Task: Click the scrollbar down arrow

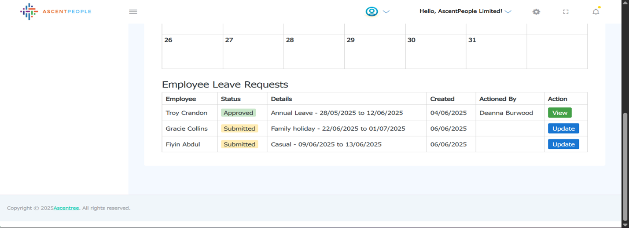Action: (625, 224)
